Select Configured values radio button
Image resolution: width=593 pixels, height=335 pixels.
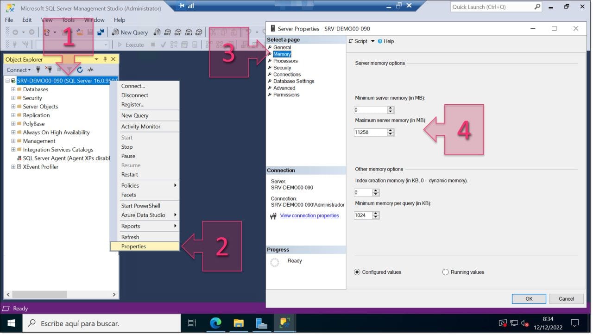pos(357,272)
